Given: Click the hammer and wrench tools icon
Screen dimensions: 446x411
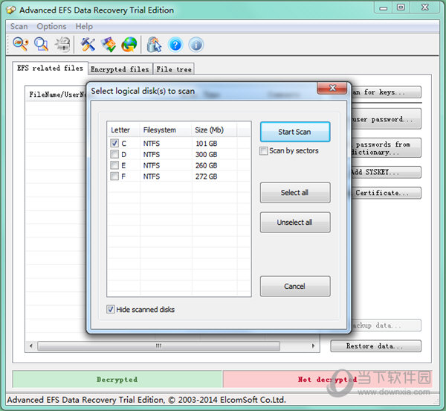Looking at the screenshot, I should point(88,45).
